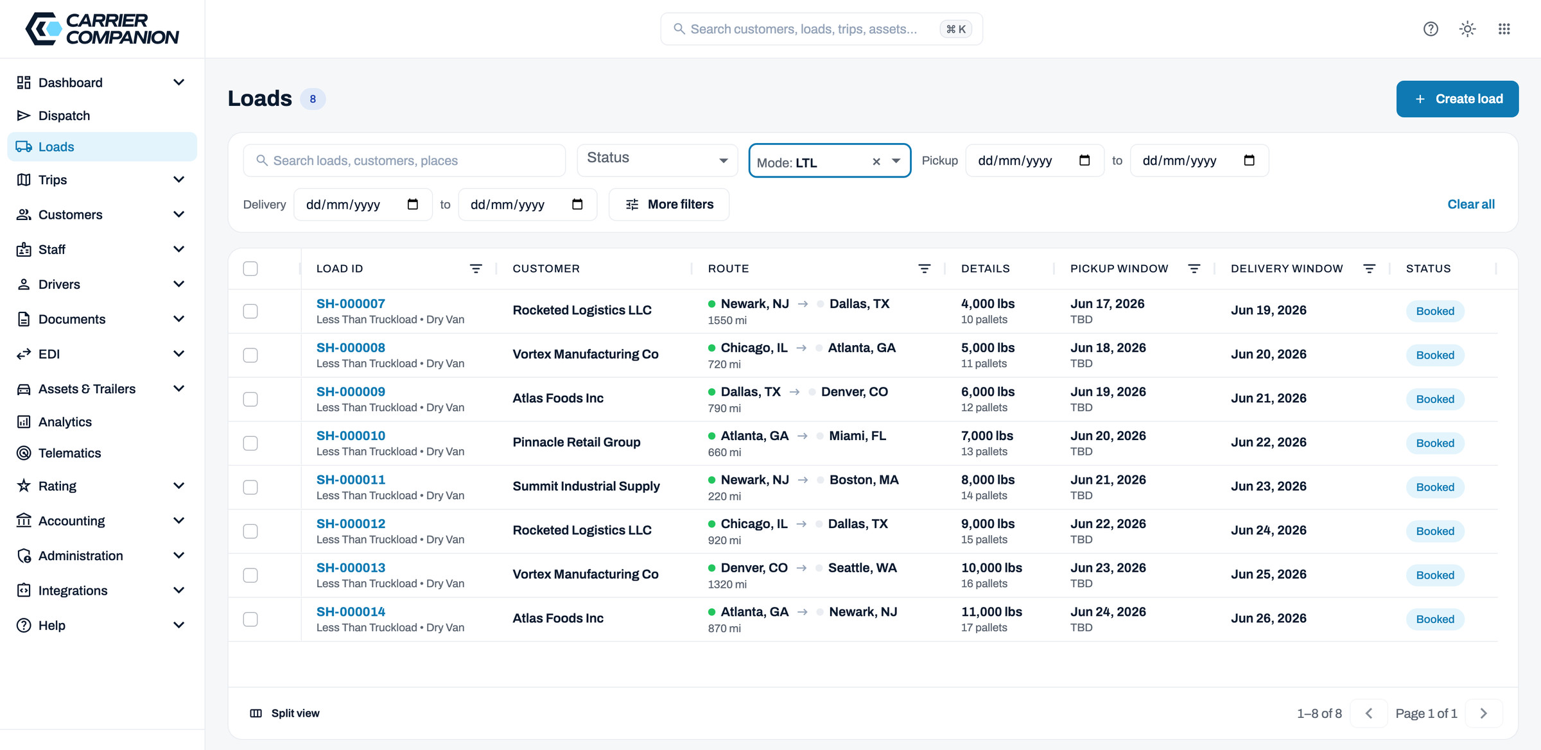Open Telematics in the sidebar
Viewport: 1541px width, 750px height.
102,453
